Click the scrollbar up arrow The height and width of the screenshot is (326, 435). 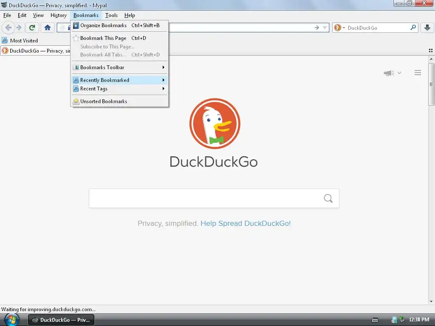[x=431, y=59]
